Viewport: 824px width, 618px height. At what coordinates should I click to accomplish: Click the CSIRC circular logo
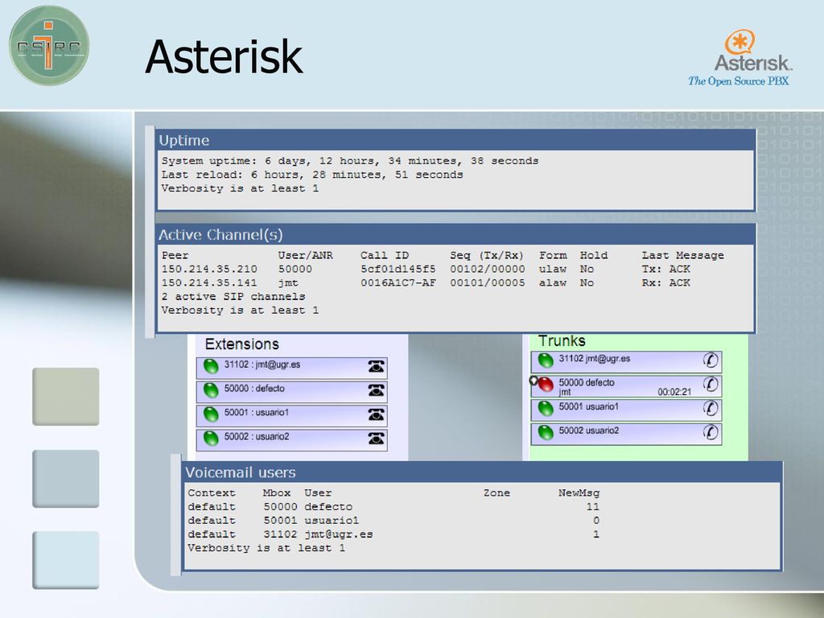(49, 46)
